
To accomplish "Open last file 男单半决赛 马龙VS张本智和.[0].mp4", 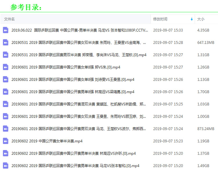I will tap(75, 166).
